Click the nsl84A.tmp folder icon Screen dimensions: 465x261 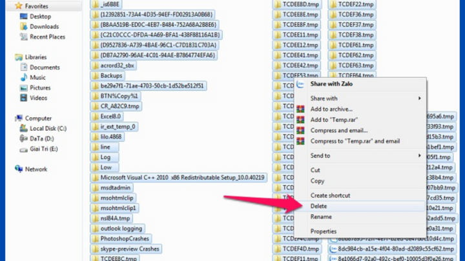[x=95, y=218]
